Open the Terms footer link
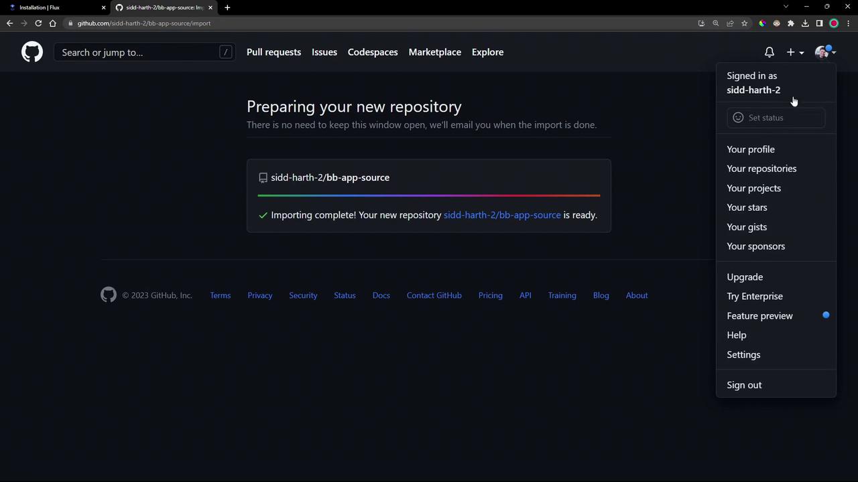This screenshot has height=482, width=858. (x=220, y=295)
